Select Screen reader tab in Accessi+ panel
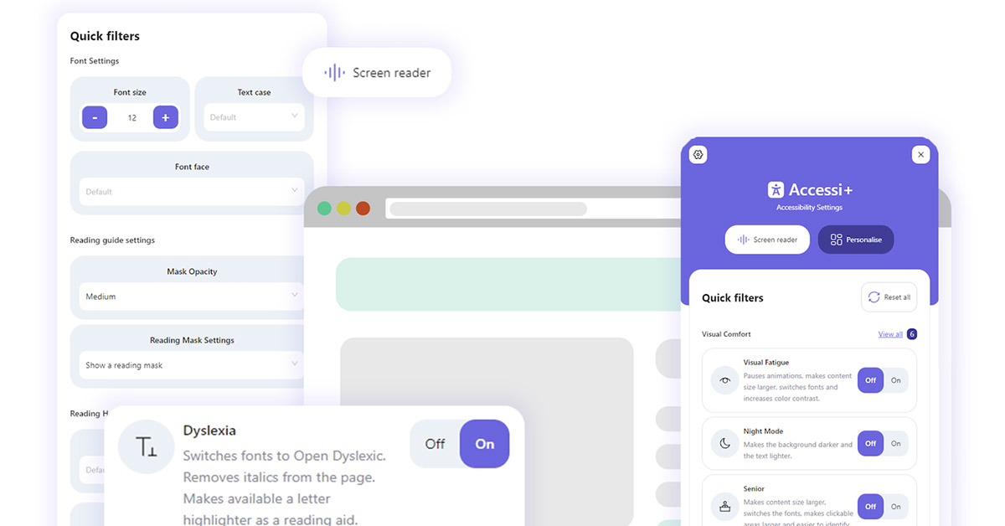 [x=767, y=240]
